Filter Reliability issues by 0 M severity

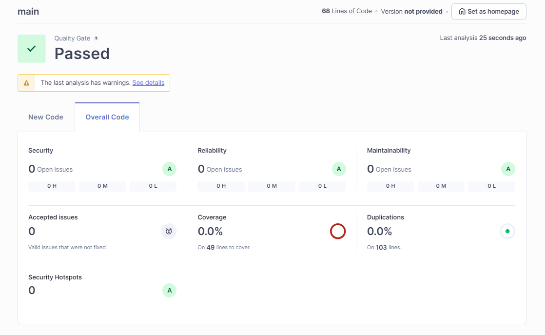pyautogui.click(x=272, y=186)
